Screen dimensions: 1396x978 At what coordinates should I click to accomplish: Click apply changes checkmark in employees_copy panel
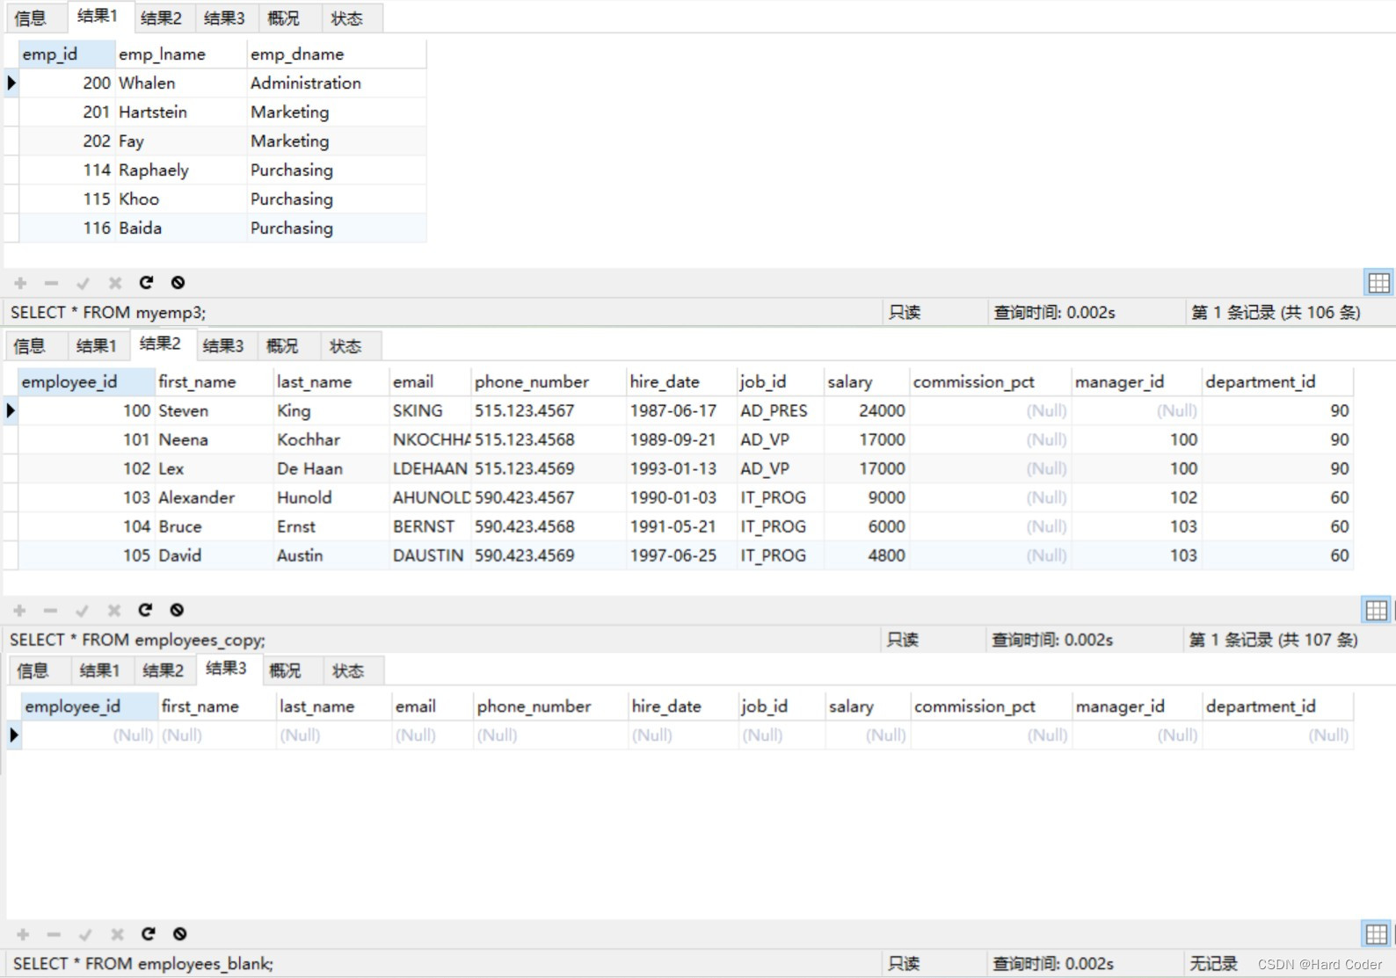click(x=82, y=610)
